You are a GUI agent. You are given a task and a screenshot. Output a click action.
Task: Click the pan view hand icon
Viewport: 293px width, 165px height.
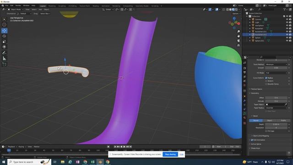(x=239, y=36)
